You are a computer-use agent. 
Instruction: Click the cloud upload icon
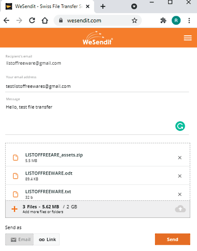(180, 209)
